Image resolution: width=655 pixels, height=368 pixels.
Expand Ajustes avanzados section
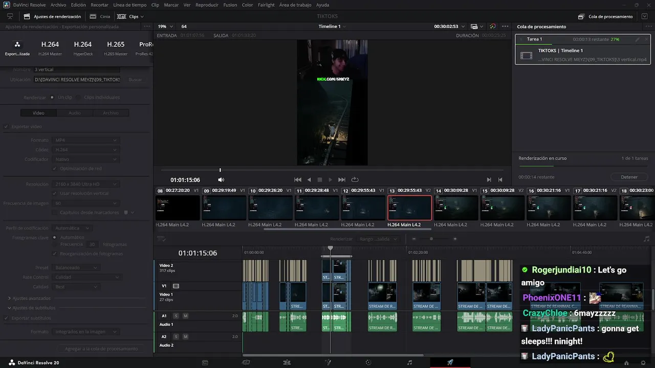click(9, 298)
